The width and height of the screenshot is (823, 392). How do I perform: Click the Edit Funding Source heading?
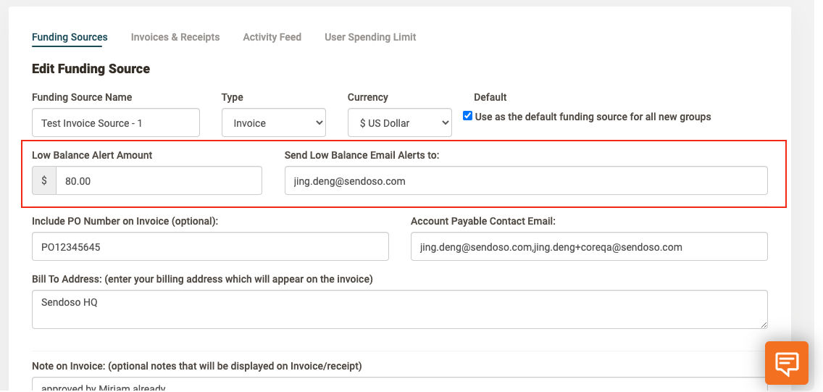pyautogui.click(x=91, y=69)
